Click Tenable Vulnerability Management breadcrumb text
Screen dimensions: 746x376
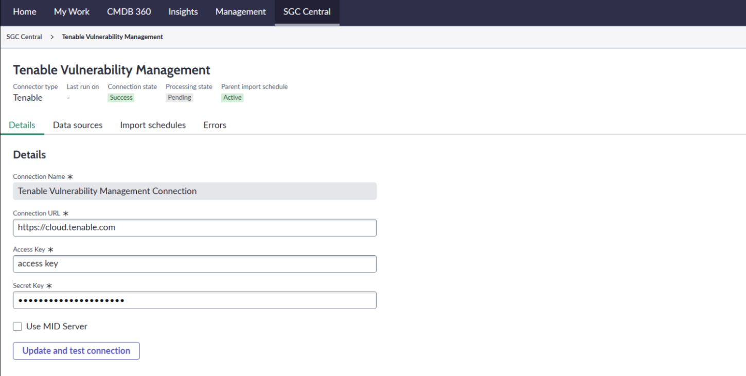pyautogui.click(x=113, y=37)
